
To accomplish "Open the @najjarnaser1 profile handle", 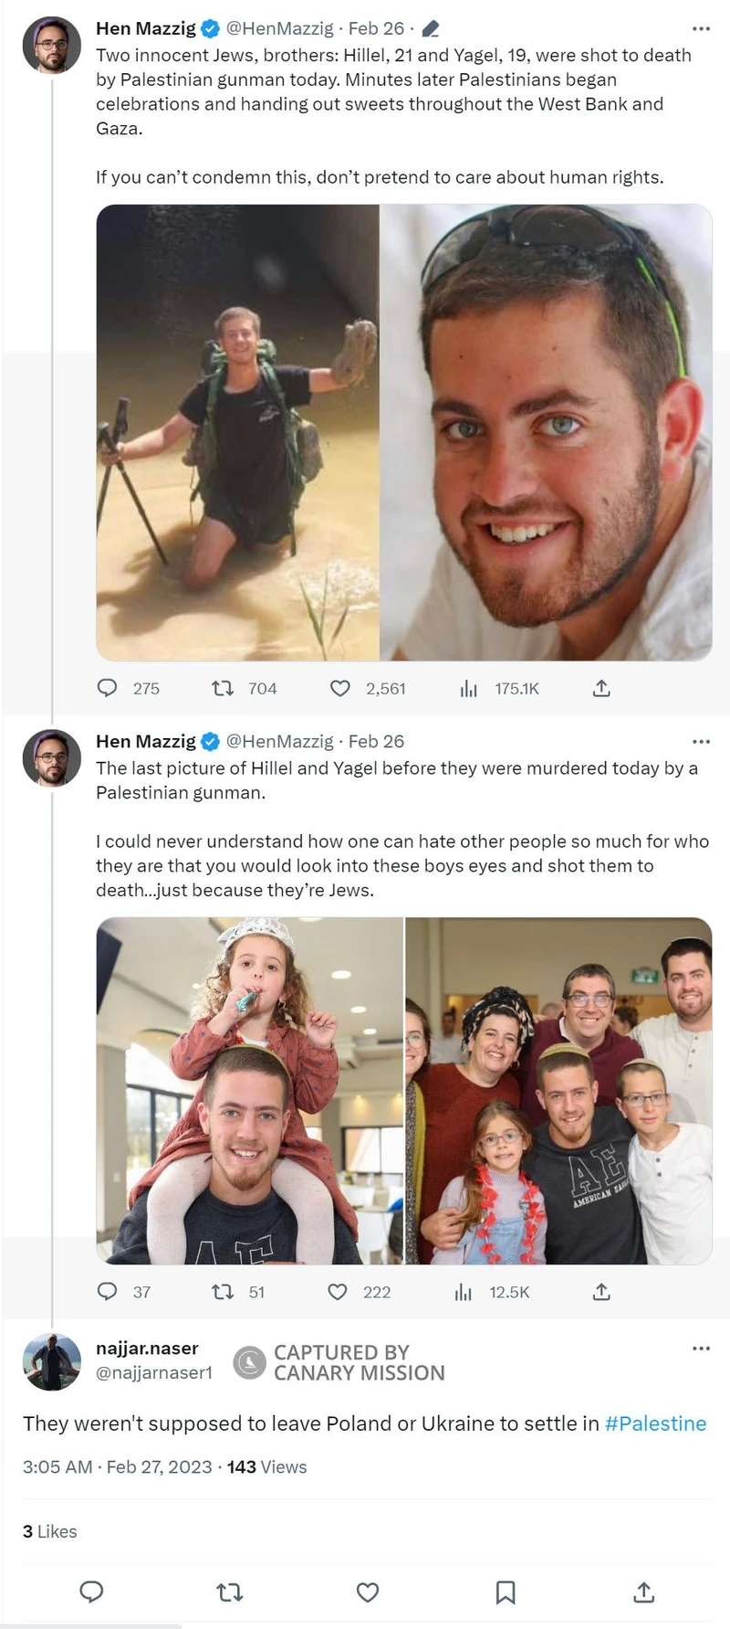I will coord(154,1372).
